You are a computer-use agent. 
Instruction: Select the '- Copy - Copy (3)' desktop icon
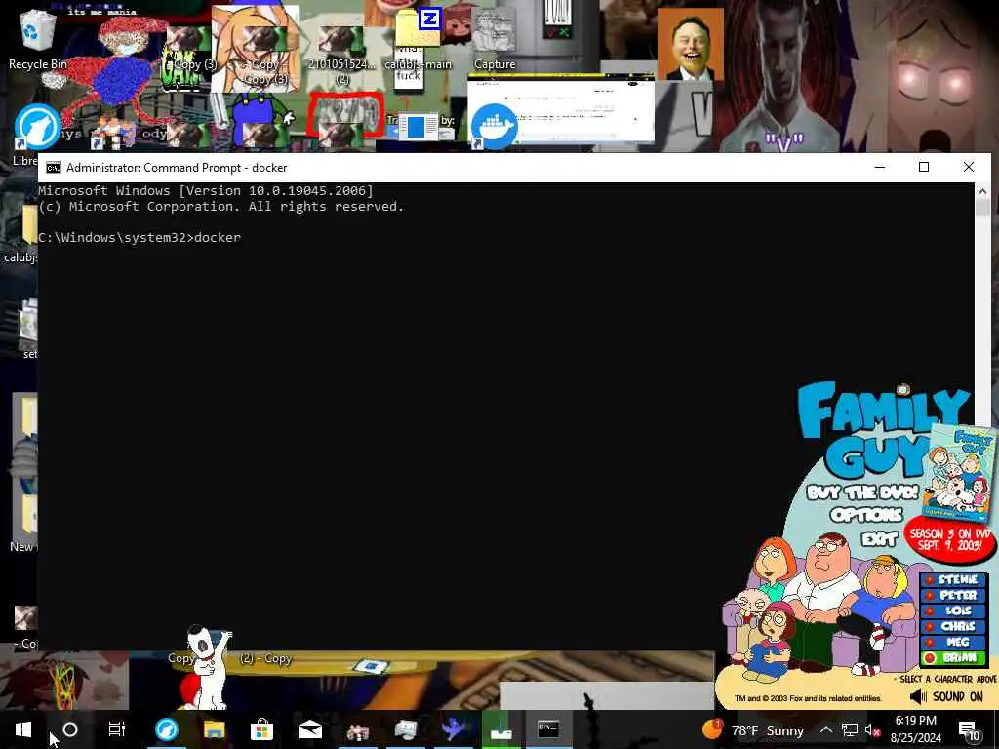tap(265, 55)
